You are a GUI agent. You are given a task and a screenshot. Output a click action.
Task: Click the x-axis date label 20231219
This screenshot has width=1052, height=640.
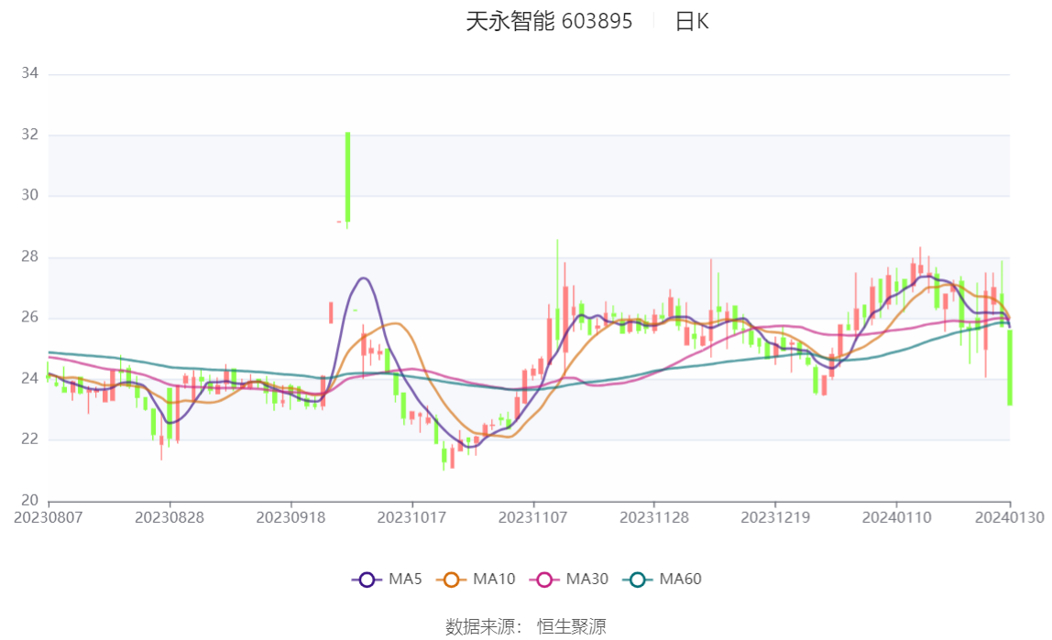pyautogui.click(x=775, y=517)
